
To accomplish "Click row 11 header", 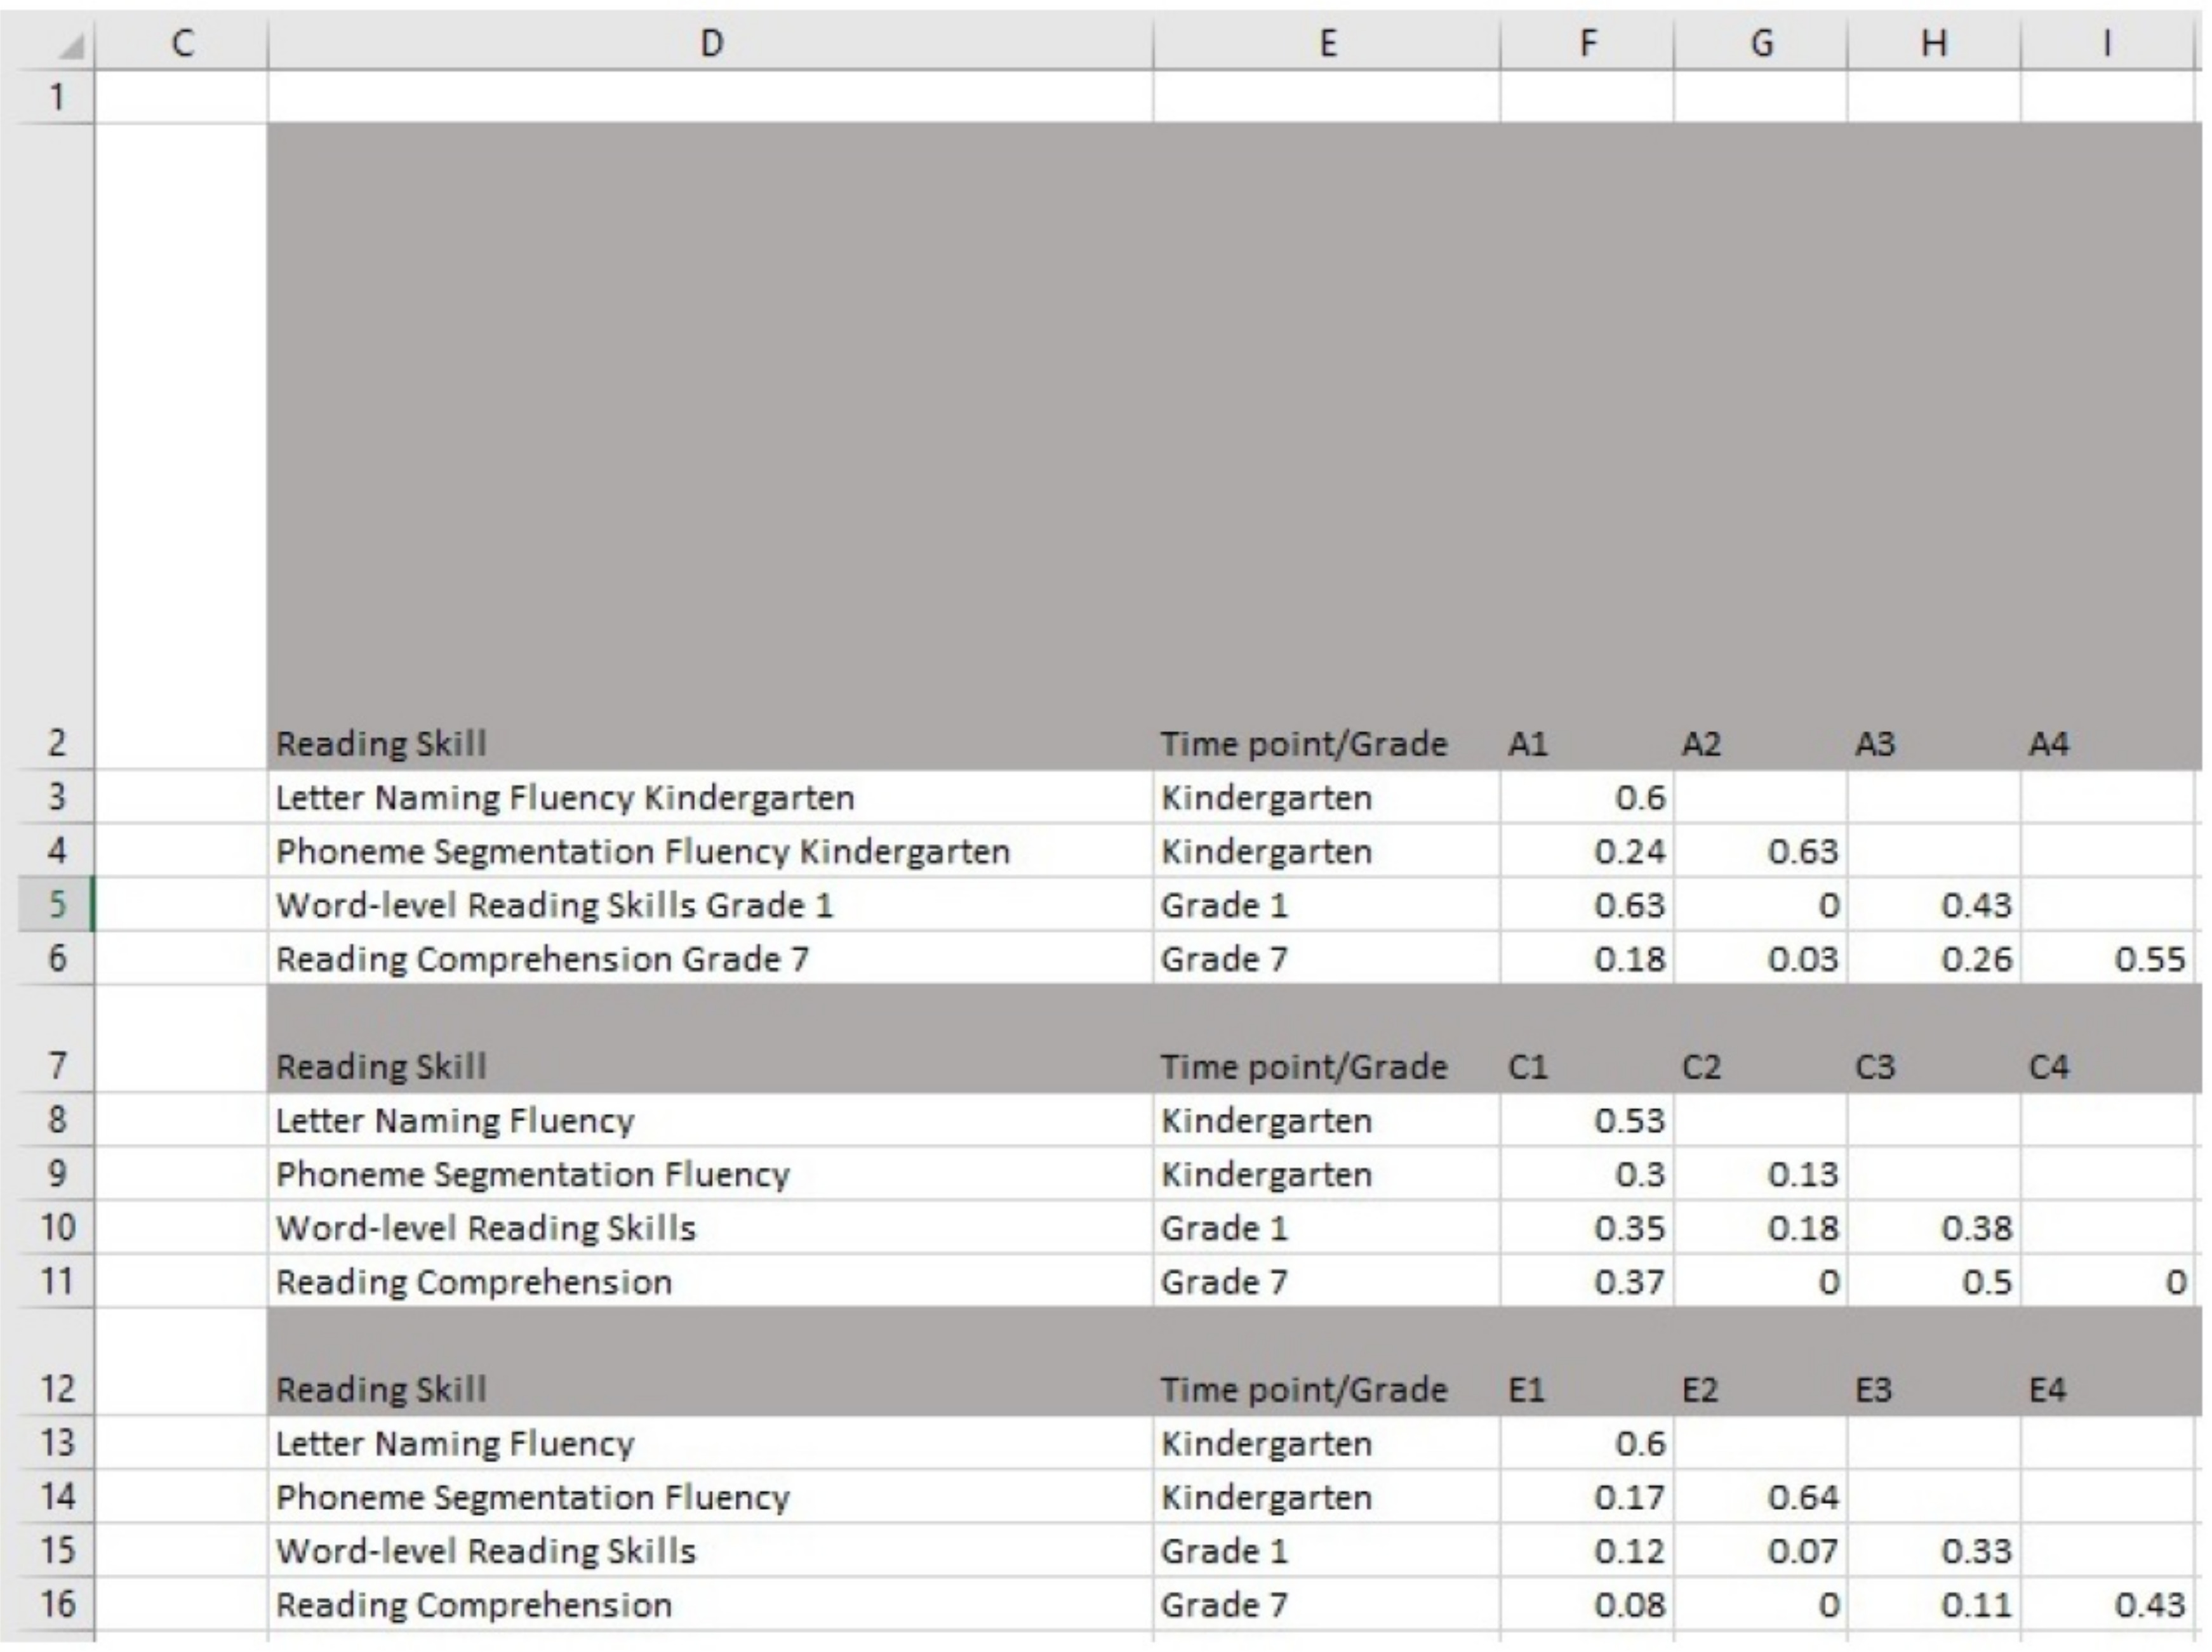I will pos(57,1281).
